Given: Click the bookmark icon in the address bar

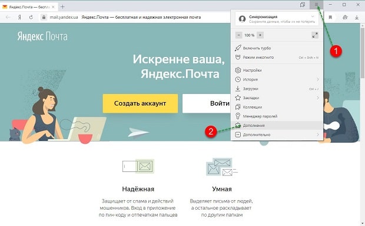Looking at the screenshot, I should (x=330, y=18).
